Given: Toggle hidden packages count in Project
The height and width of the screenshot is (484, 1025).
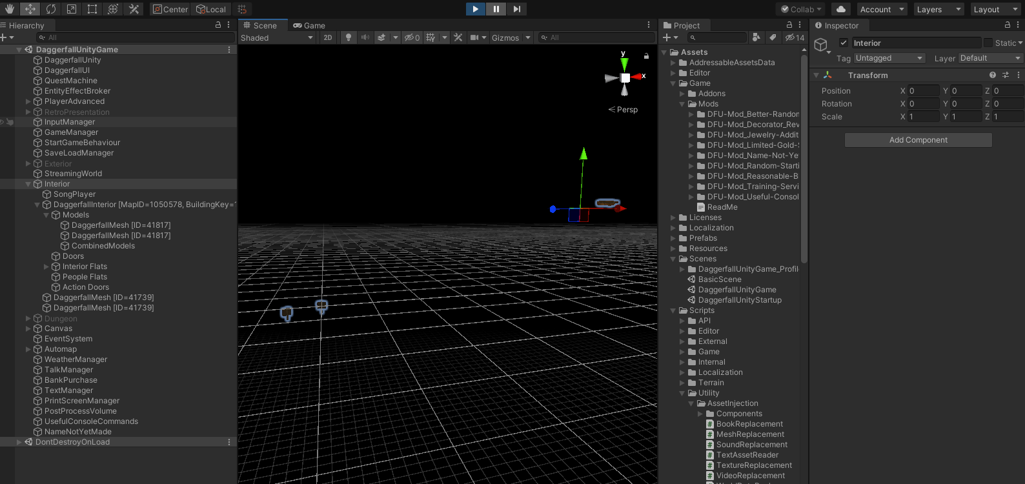Looking at the screenshot, I should pyautogui.click(x=795, y=37).
